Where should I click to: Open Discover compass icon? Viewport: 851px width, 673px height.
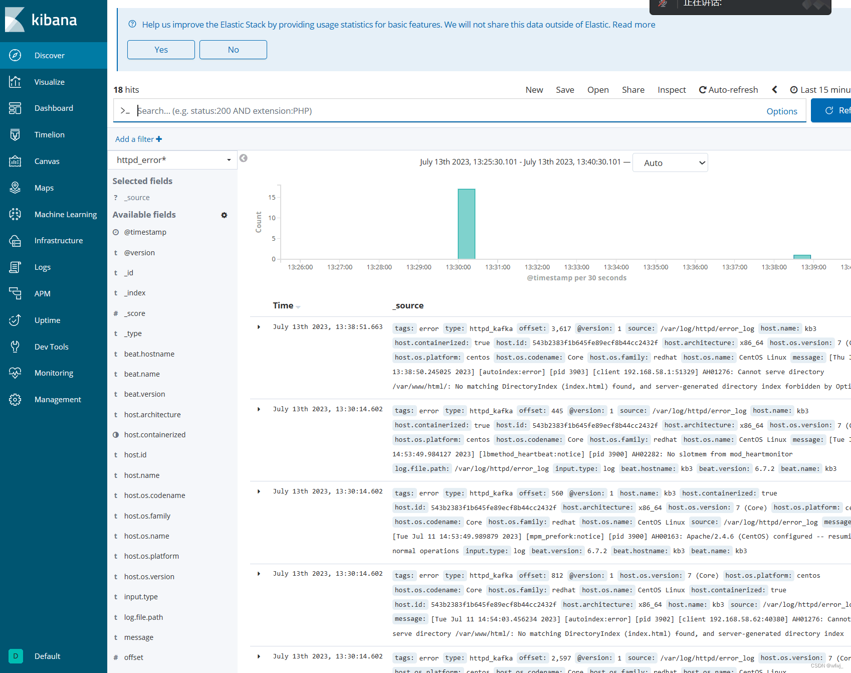pyautogui.click(x=15, y=55)
